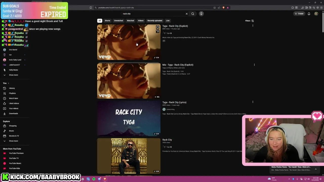The image size is (324, 182).
Task: Open Mix - Tyga - Rack City (Explicit) title
Action: 178,65
